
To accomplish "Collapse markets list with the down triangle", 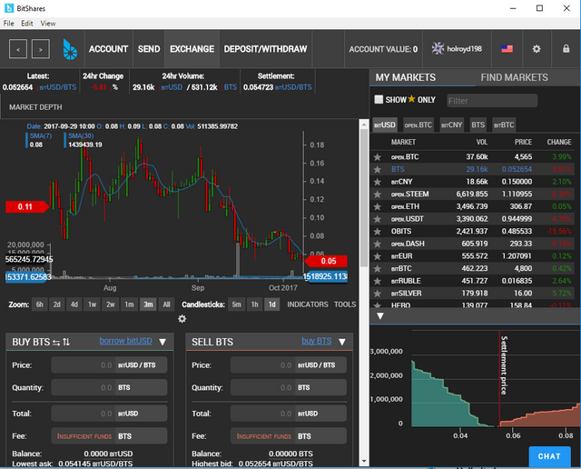I will [379, 316].
